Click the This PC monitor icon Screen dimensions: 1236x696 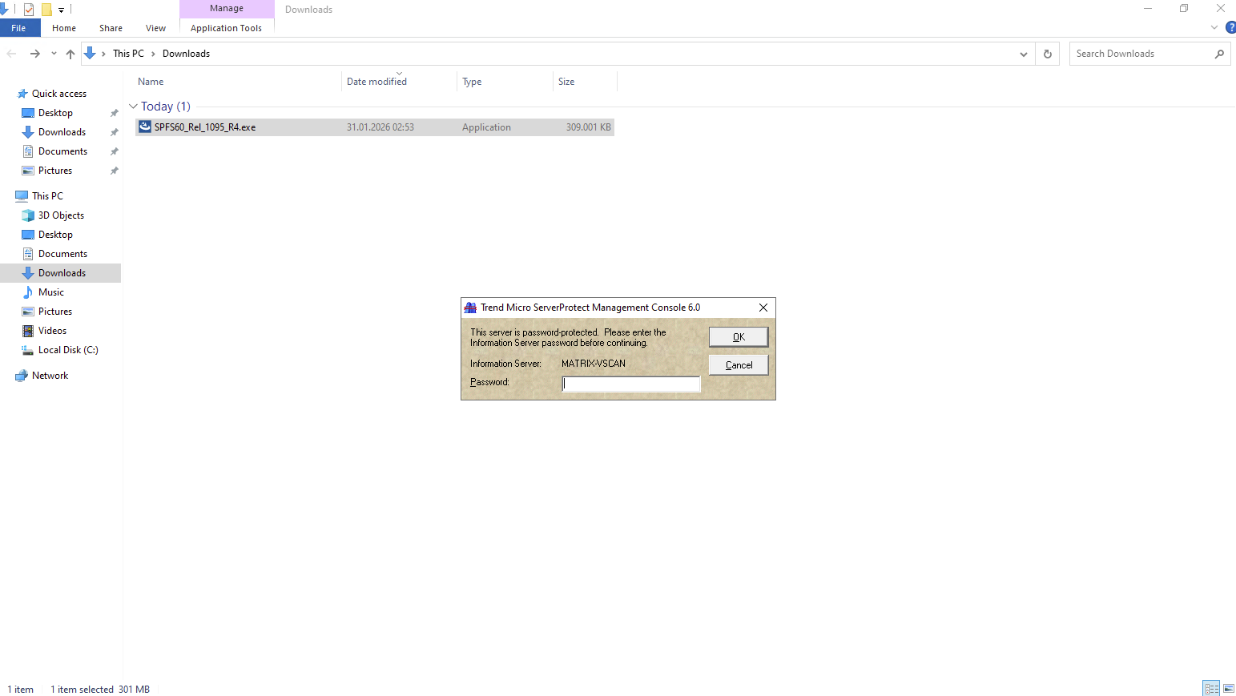22,196
